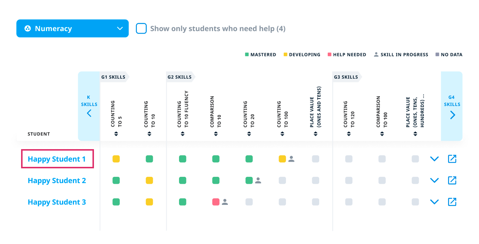The image size is (479, 244).
Task: Sort by Counting to 5 column
Action: pyautogui.click(x=116, y=134)
